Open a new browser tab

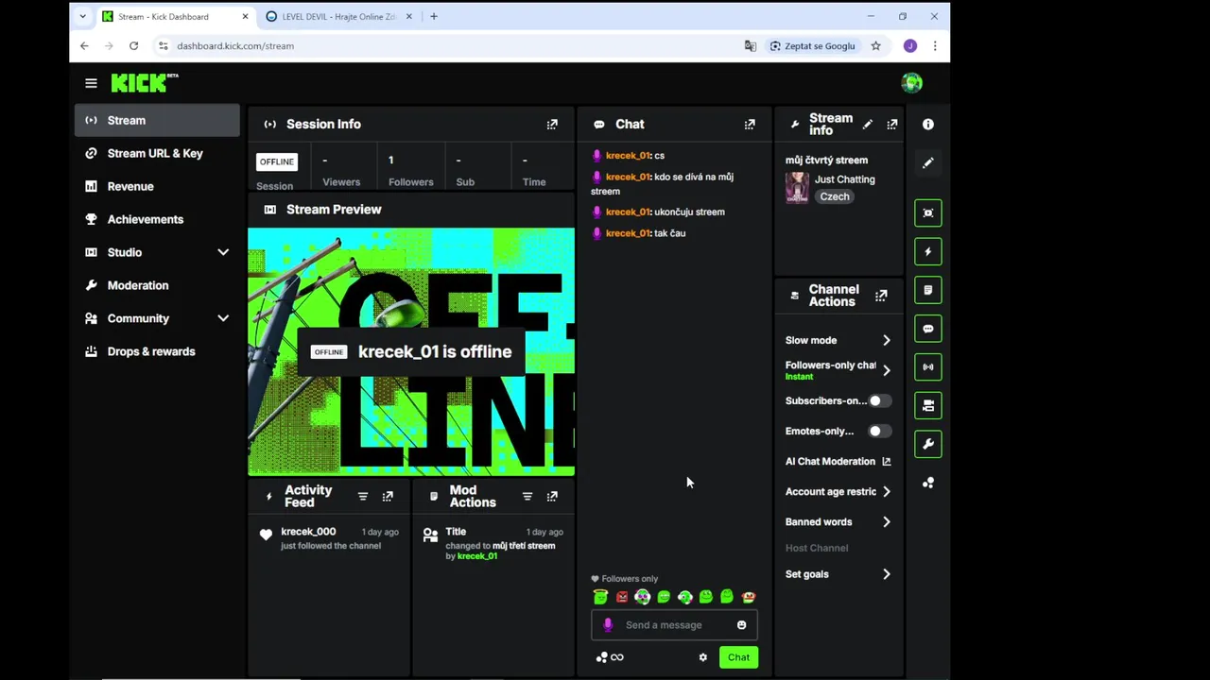(434, 16)
